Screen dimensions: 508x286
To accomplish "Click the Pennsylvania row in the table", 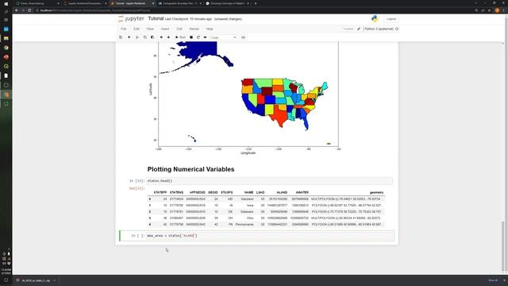I will [266, 224].
